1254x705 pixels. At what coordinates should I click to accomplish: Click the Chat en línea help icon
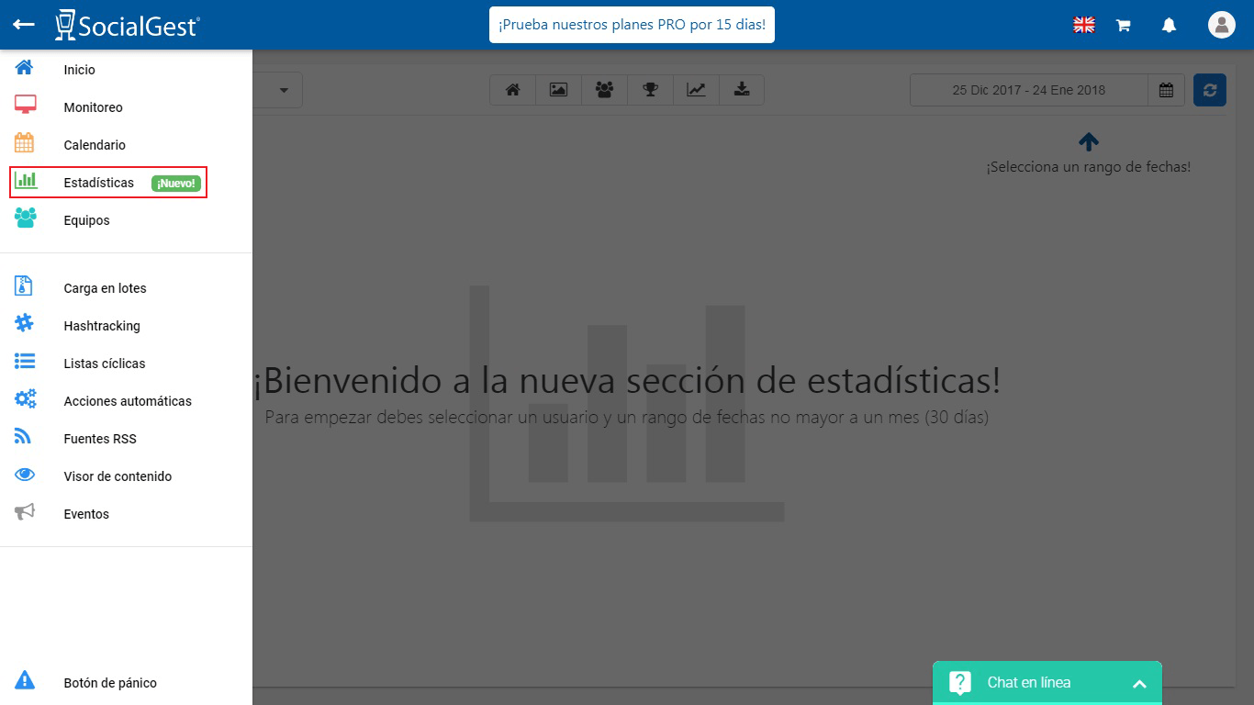[960, 683]
